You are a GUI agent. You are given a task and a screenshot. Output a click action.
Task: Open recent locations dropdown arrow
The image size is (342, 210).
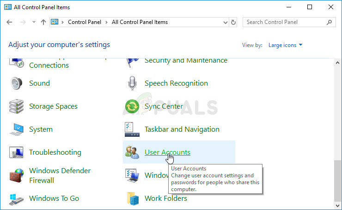[34, 22]
